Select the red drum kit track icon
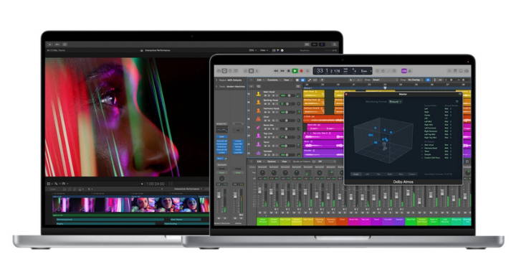This screenshot has height=272, width=516. click(x=259, y=118)
